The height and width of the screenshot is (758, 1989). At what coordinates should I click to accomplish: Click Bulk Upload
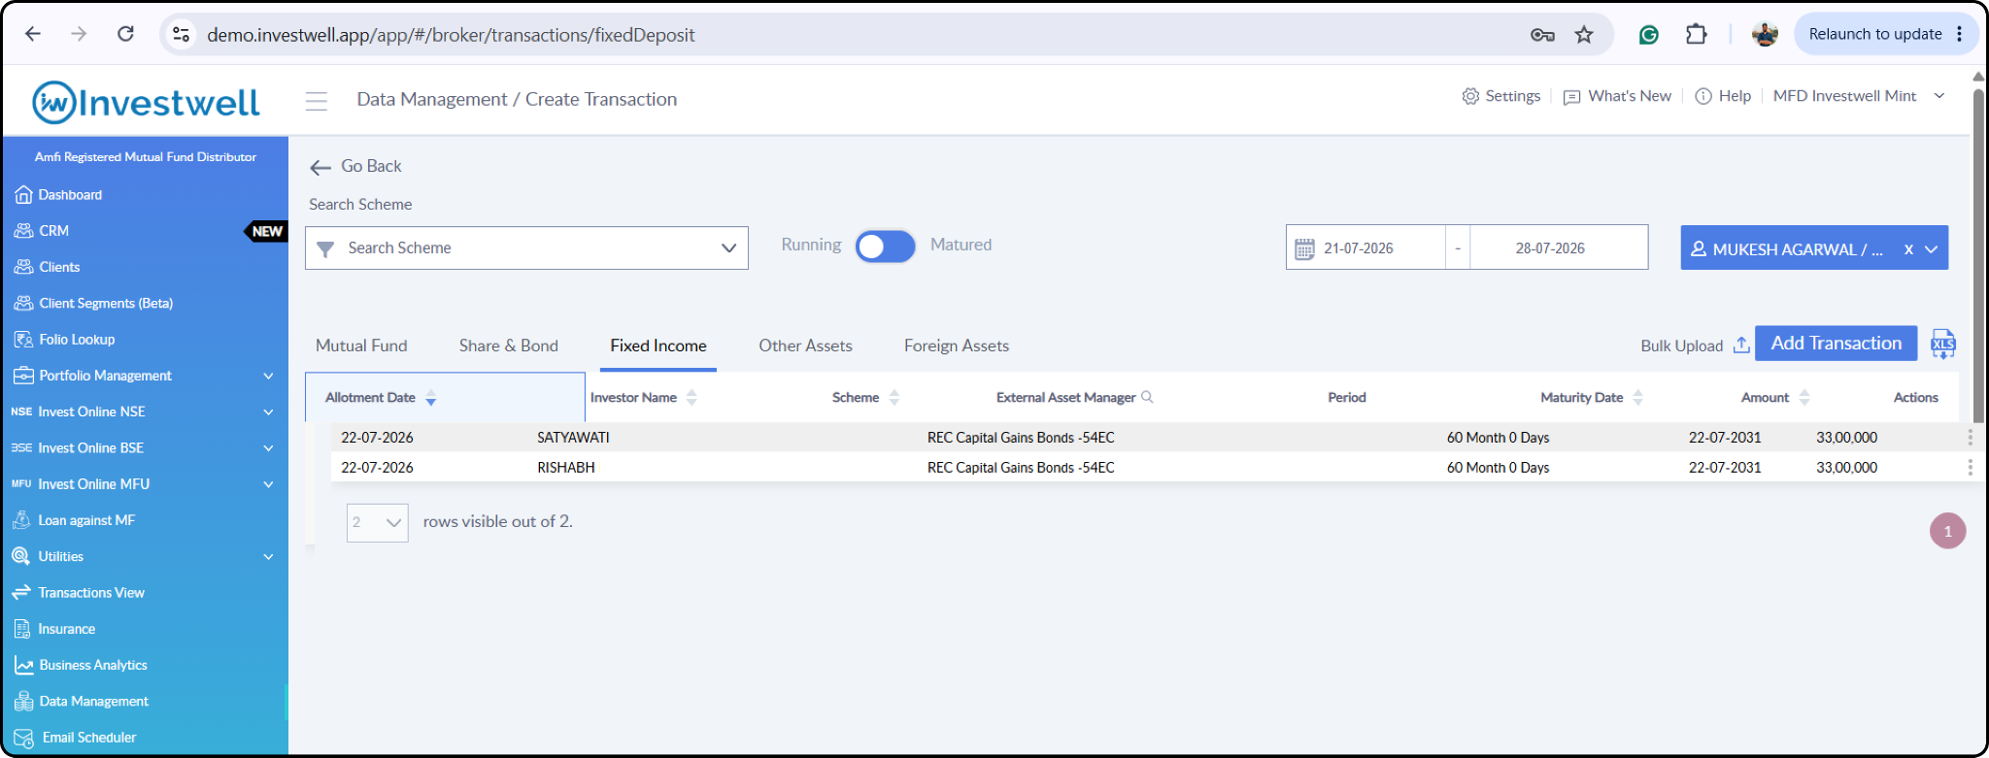coord(1695,346)
